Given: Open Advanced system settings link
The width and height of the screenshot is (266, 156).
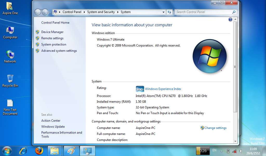Looking at the screenshot, I should click(59, 51).
